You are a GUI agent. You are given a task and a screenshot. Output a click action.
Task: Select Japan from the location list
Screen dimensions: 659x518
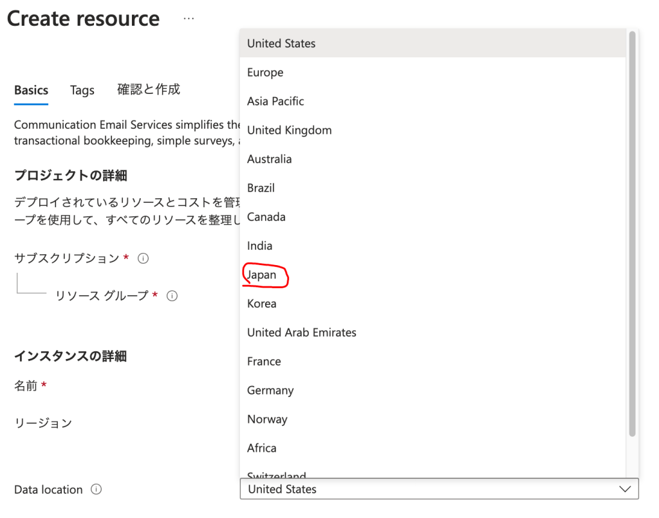click(x=262, y=275)
